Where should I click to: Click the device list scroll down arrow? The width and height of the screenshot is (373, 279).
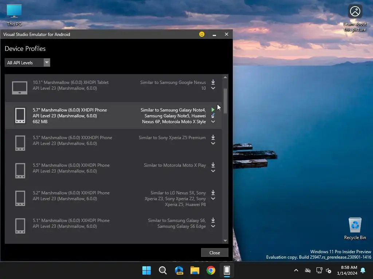click(225, 240)
